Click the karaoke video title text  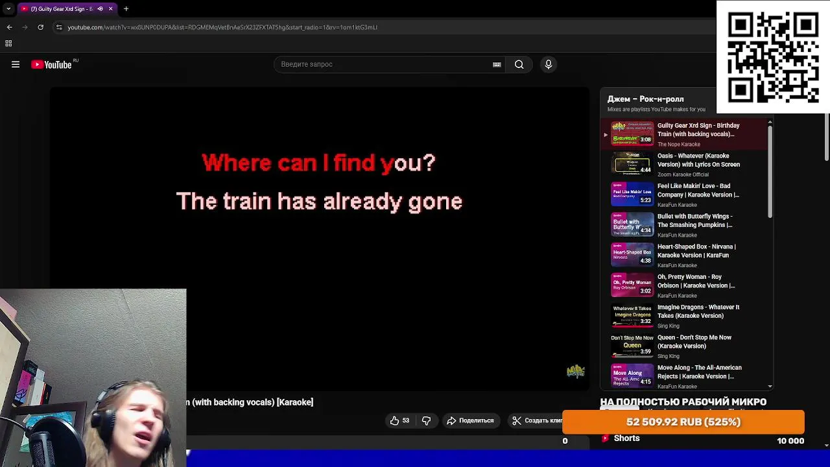(x=250, y=402)
